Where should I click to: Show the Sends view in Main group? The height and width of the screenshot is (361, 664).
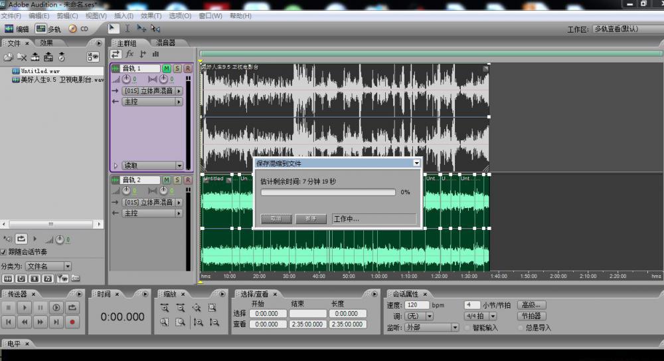(x=143, y=55)
